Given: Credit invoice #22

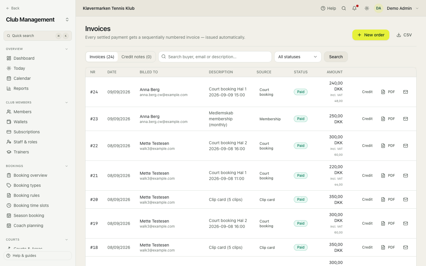Looking at the screenshot, I should coord(367,146).
